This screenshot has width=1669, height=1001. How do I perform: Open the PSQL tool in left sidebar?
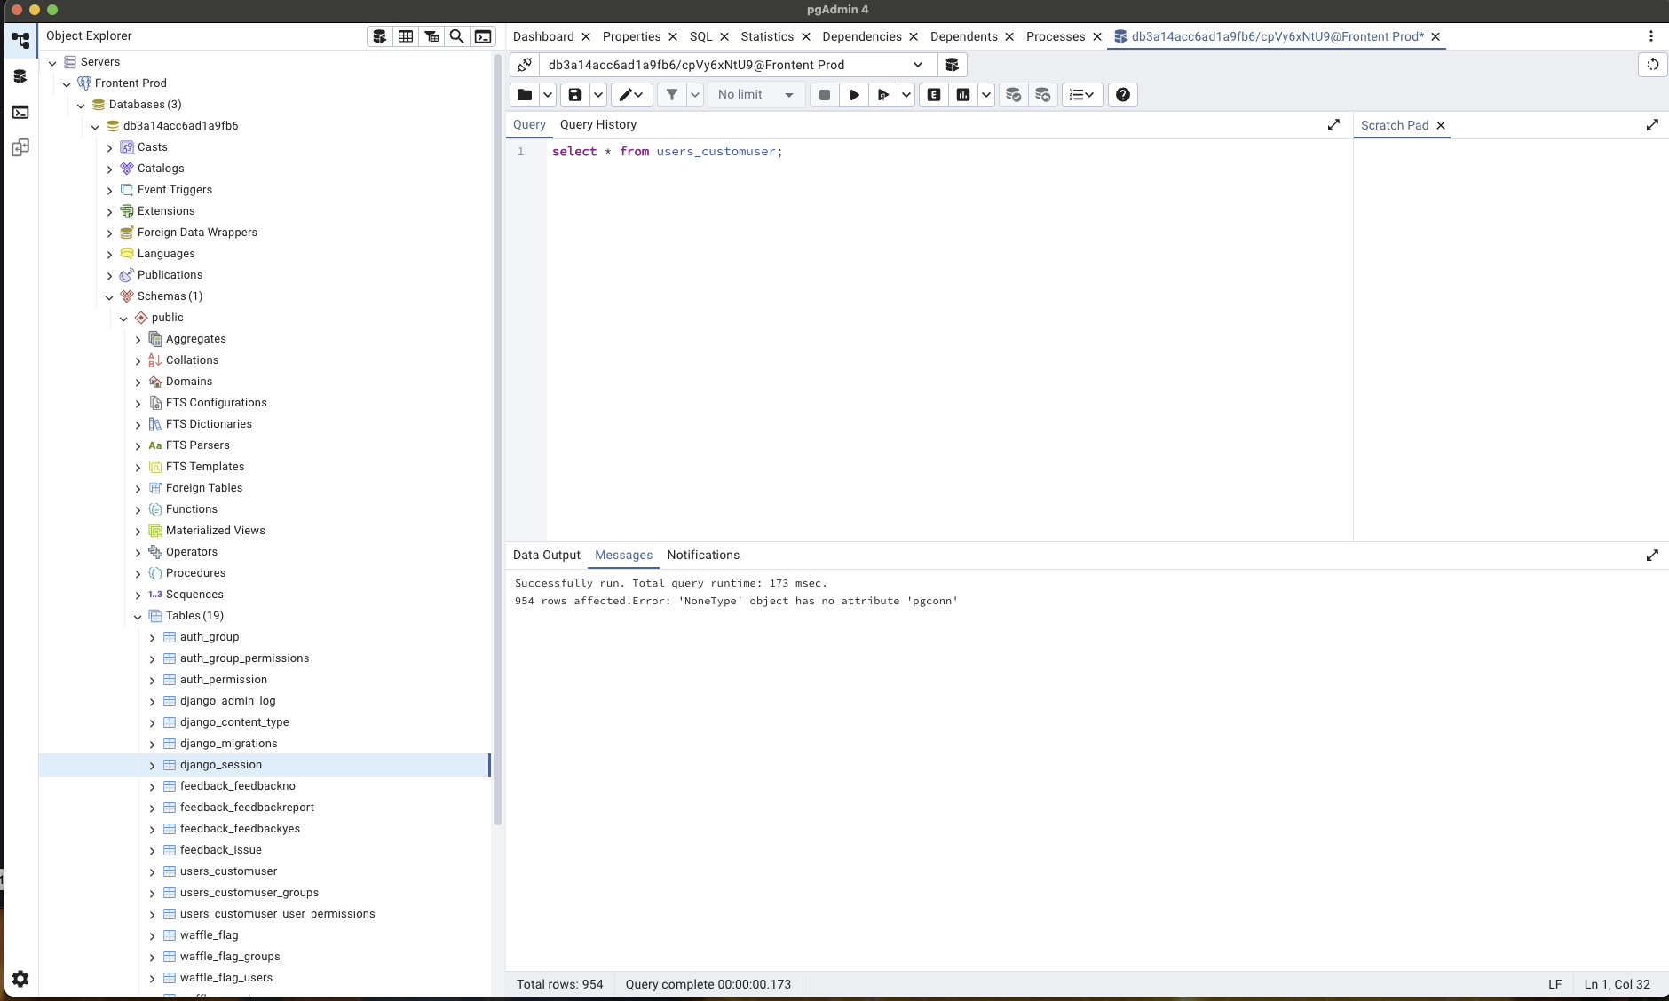(x=20, y=112)
